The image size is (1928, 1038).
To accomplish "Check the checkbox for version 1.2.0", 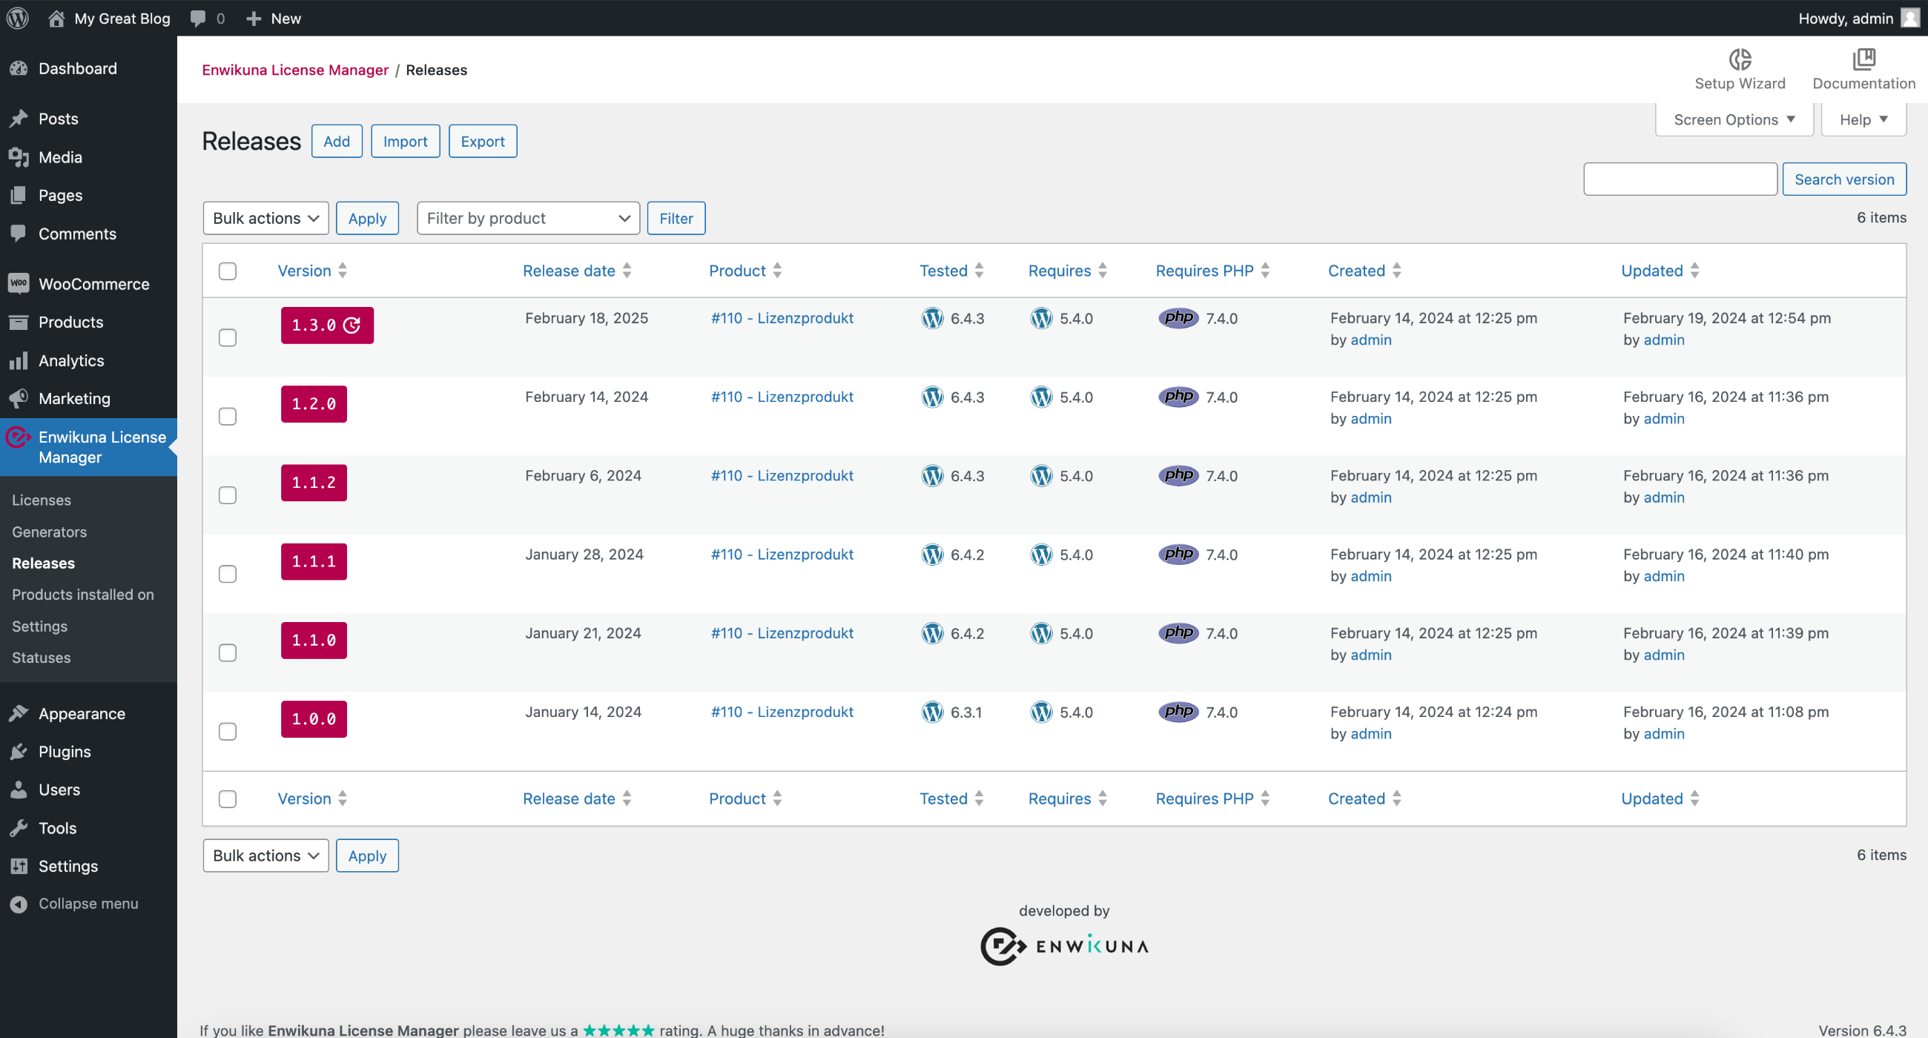I will (x=228, y=416).
